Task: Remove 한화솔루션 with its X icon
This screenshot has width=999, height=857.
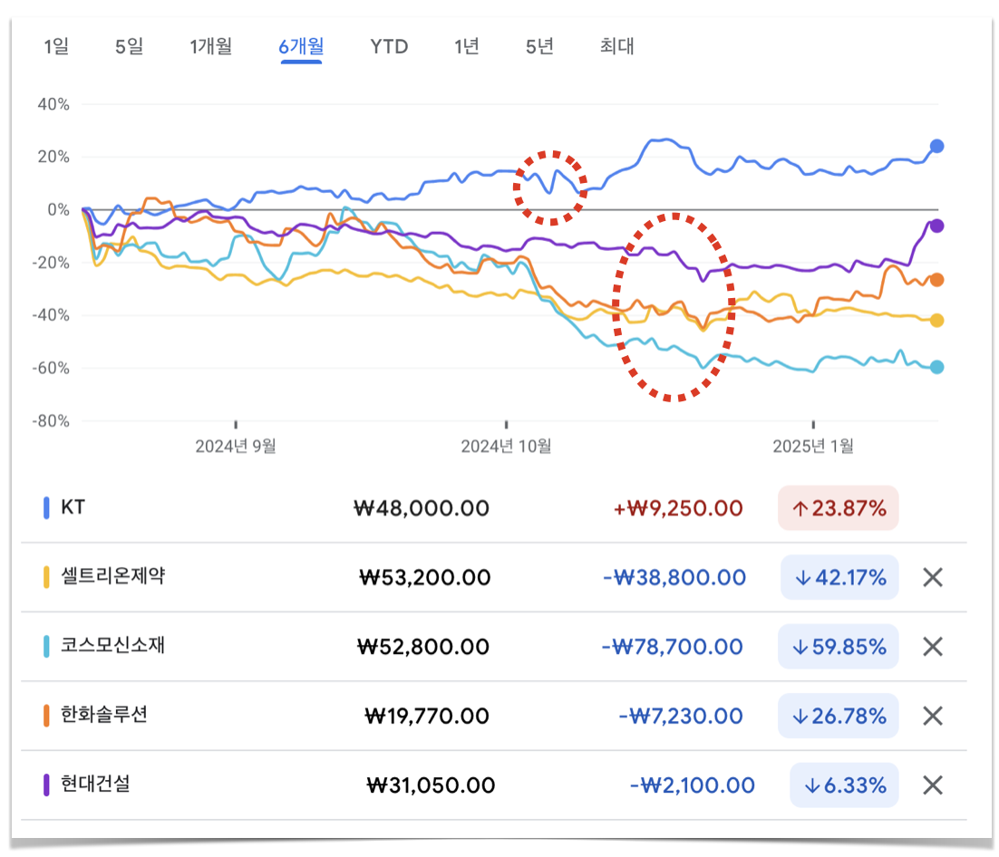Action: point(933,717)
